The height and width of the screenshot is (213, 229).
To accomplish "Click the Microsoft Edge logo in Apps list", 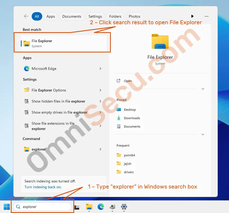I will click(27, 69).
